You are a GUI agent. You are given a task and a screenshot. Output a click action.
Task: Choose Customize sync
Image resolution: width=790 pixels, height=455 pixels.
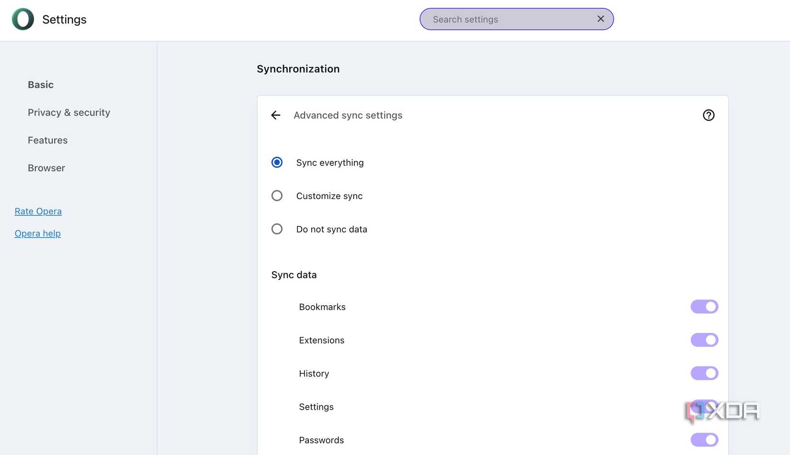277,195
